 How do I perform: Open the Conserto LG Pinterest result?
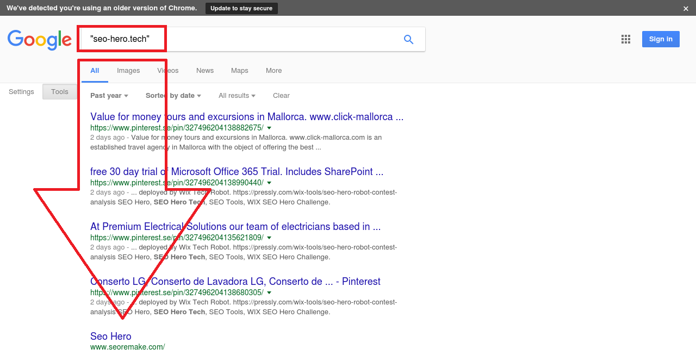click(235, 282)
